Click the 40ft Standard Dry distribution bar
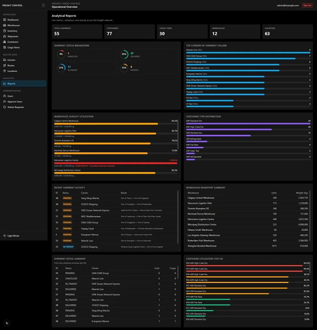The width and height of the screenshot is (317, 330). [x=248, y=124]
